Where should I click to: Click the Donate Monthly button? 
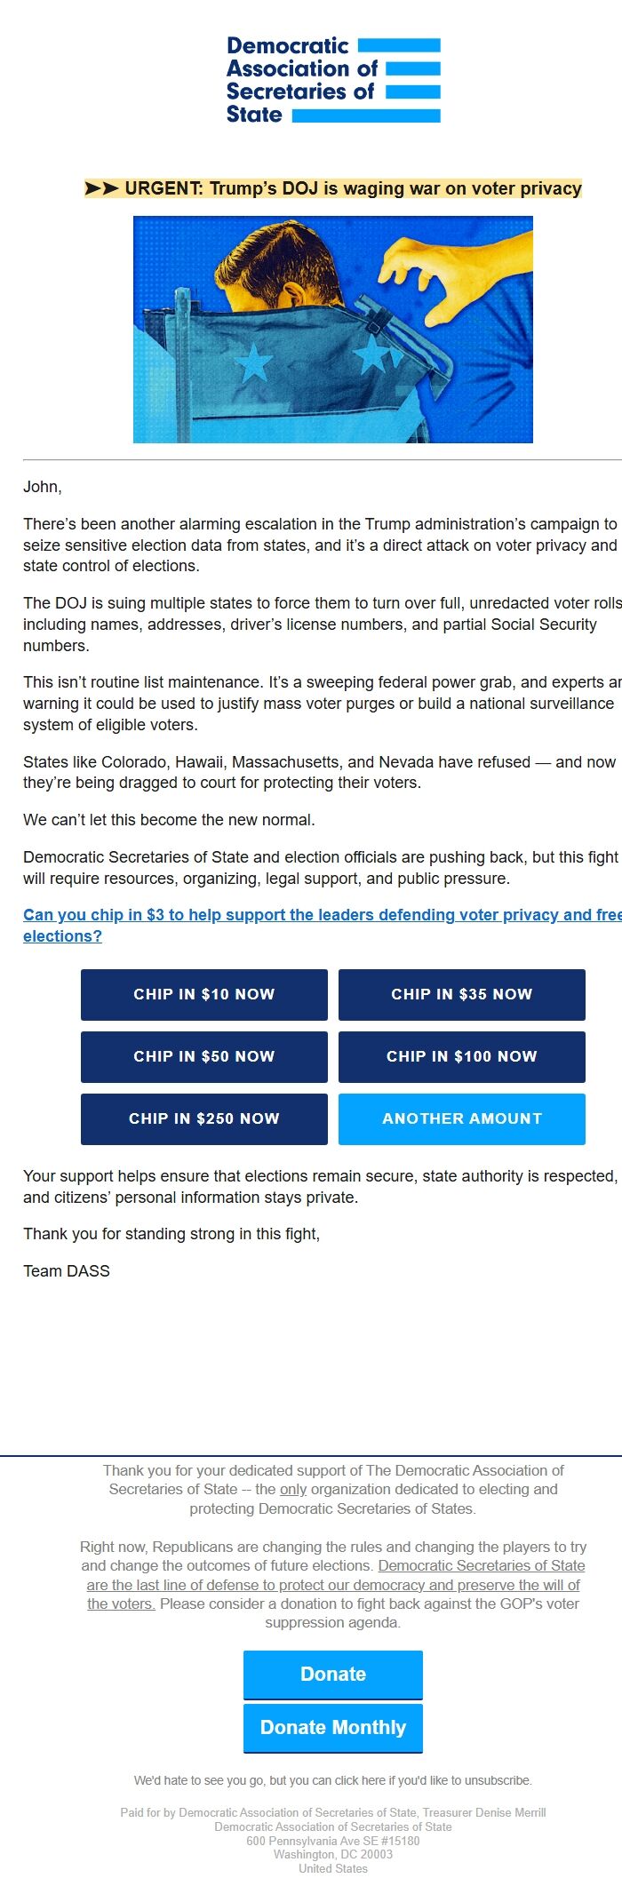(332, 1728)
